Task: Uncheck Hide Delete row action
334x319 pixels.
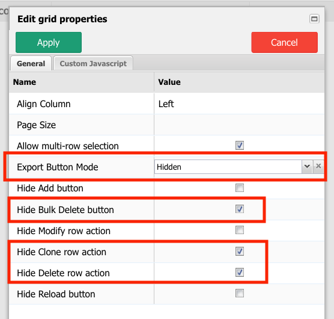Action: point(240,273)
